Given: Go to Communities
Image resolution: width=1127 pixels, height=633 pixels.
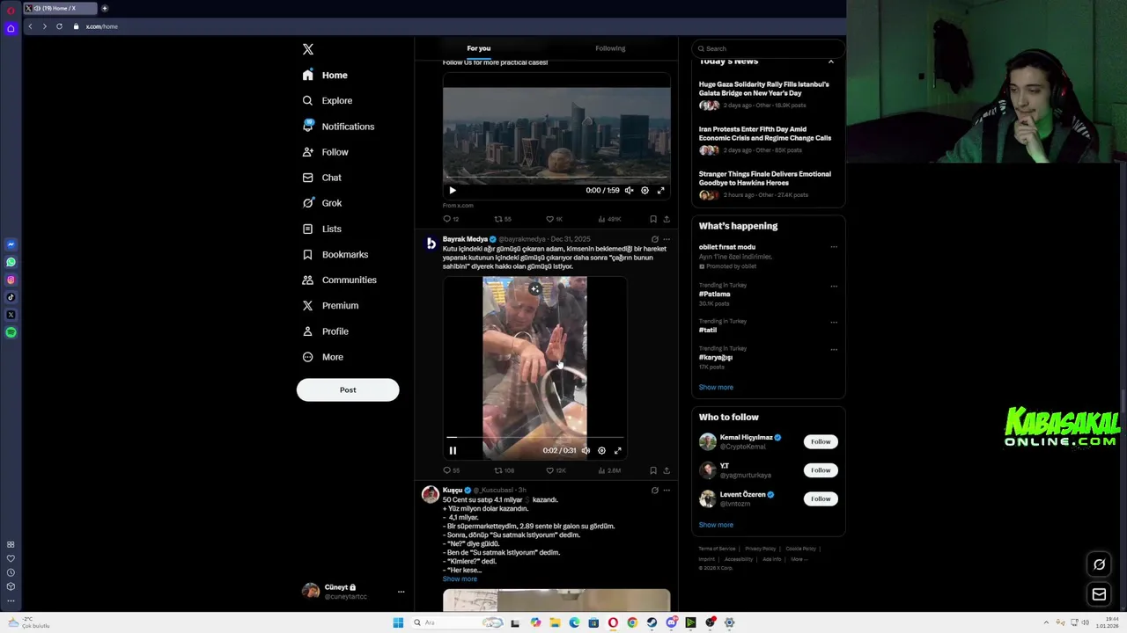Looking at the screenshot, I should tap(339, 280).
